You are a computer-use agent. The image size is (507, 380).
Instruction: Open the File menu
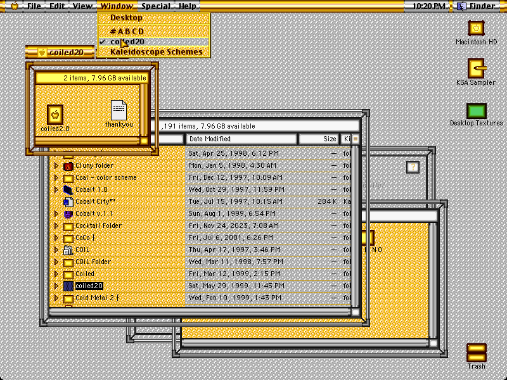(x=34, y=6)
